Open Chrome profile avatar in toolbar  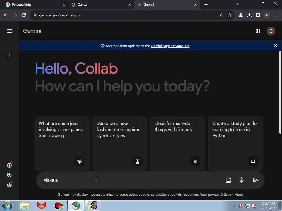coord(267,15)
